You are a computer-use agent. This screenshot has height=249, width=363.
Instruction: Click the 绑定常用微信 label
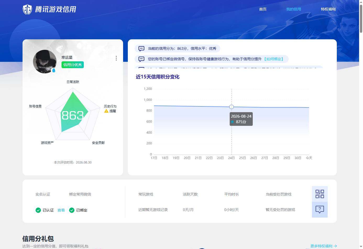[x=80, y=194]
